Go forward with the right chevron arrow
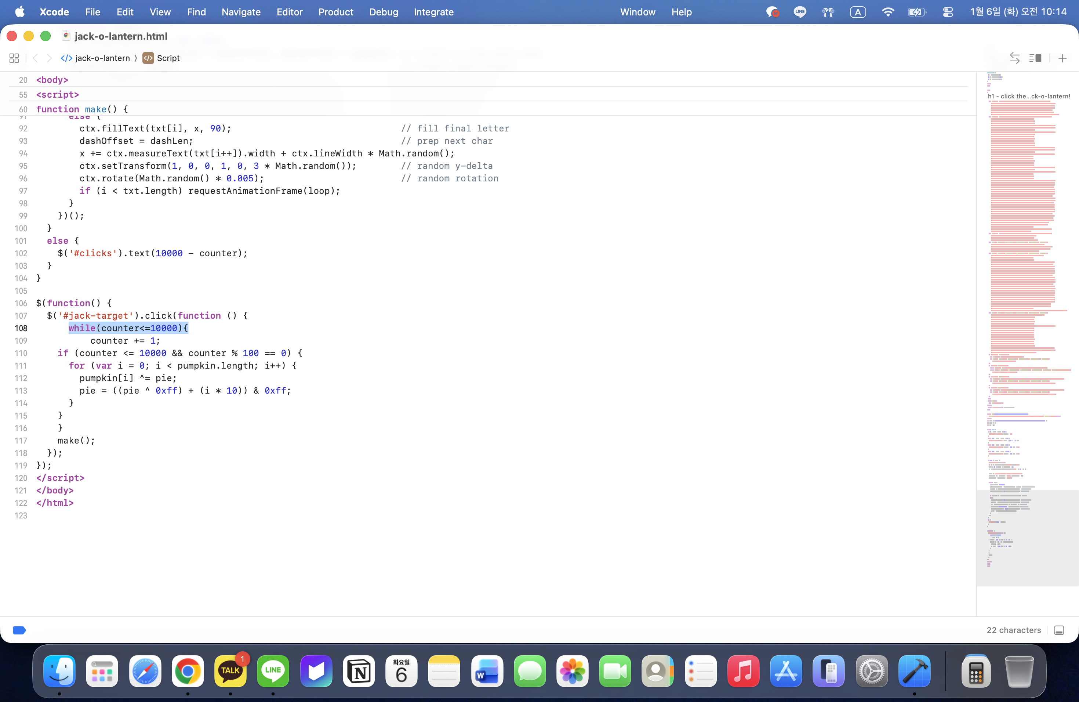1079x702 pixels. point(50,58)
